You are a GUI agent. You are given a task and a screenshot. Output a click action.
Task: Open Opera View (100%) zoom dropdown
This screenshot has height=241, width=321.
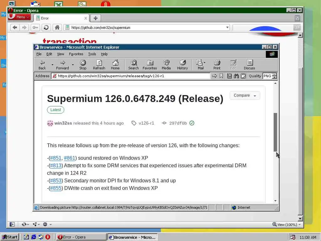pyautogui.click(x=287, y=225)
